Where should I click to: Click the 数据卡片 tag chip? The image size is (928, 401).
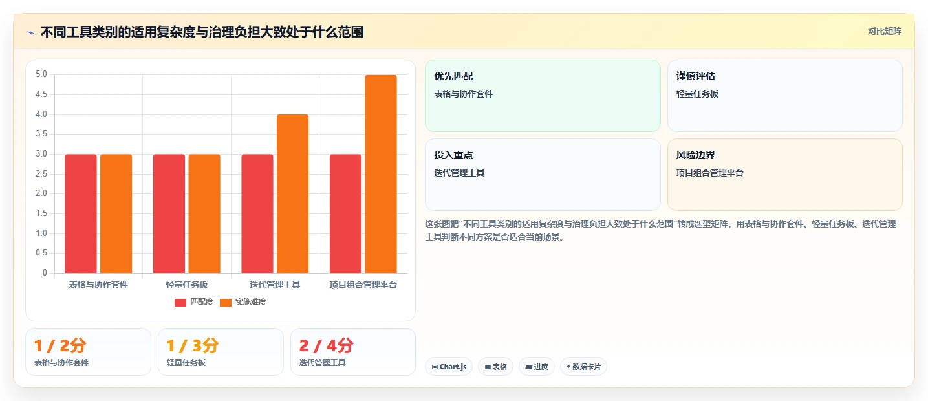pyautogui.click(x=583, y=367)
